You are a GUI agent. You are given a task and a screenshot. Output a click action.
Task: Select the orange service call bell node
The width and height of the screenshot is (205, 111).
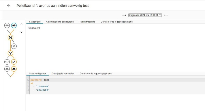[x=14, y=69]
